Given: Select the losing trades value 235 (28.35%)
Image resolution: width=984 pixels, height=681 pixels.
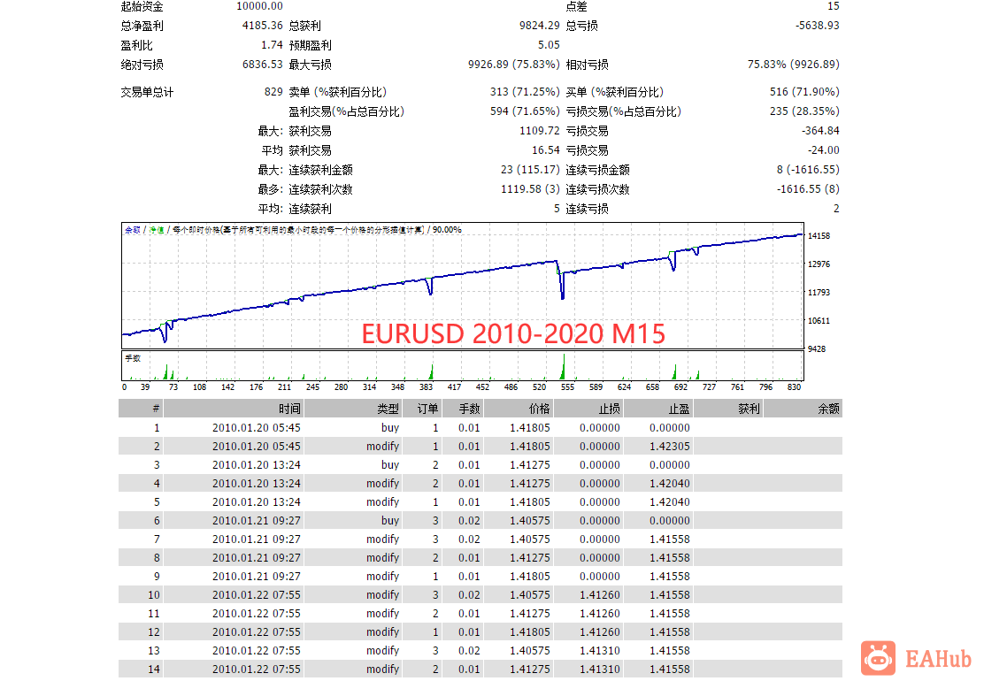Looking at the screenshot, I should click(804, 111).
